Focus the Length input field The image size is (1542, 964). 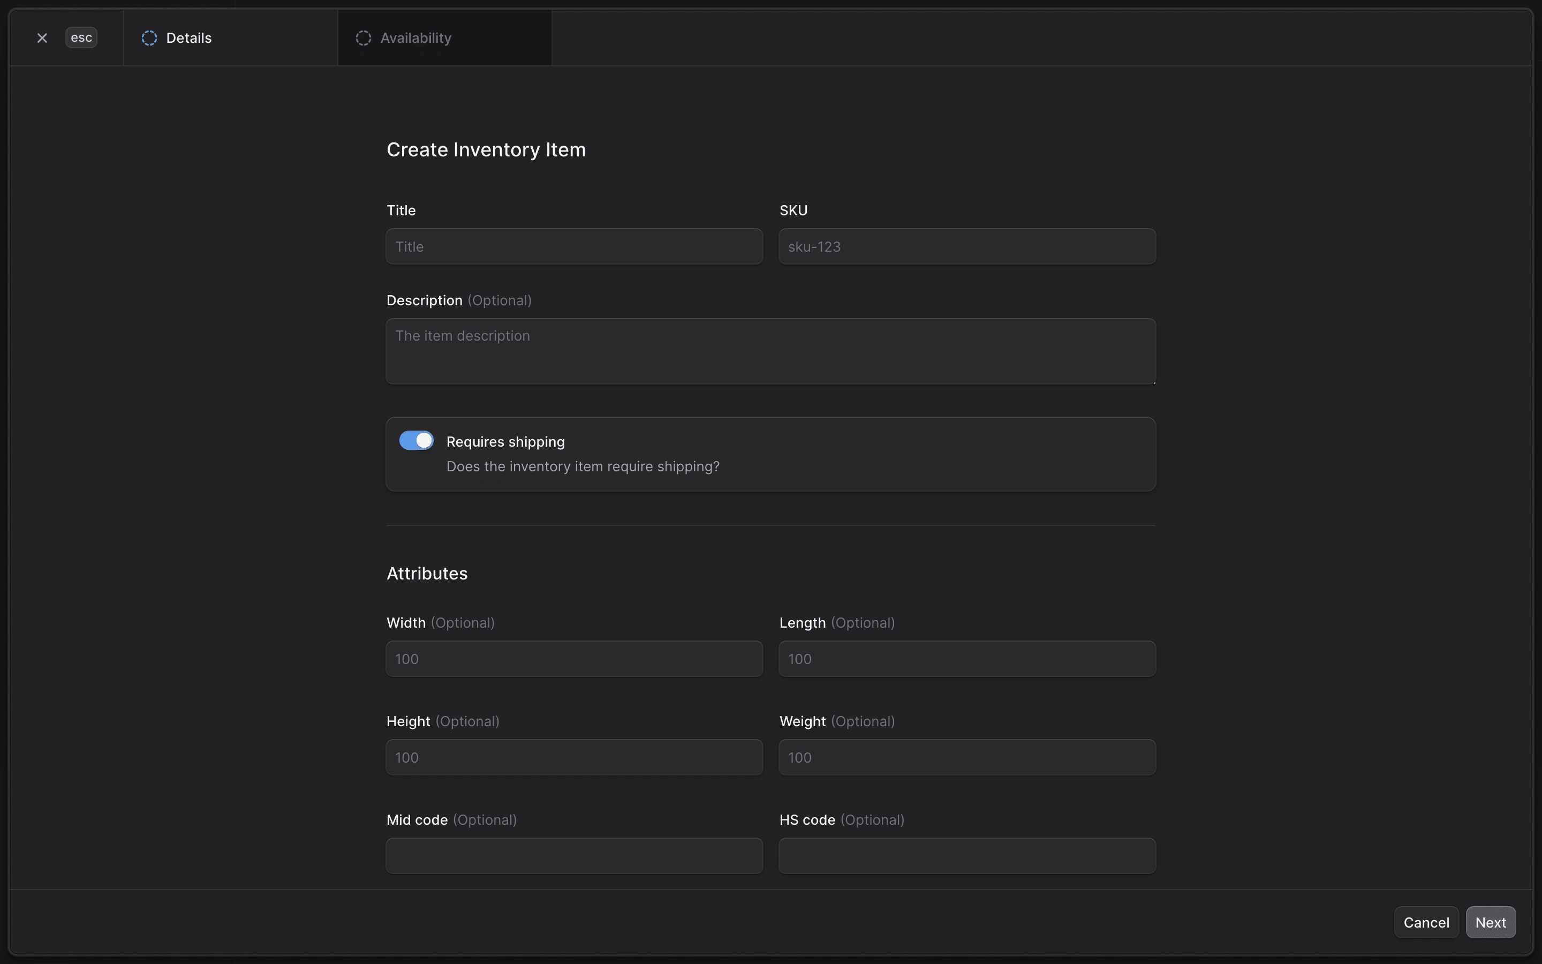pos(966,659)
